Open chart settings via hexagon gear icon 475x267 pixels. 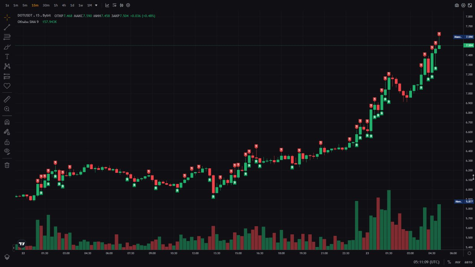pos(463,5)
